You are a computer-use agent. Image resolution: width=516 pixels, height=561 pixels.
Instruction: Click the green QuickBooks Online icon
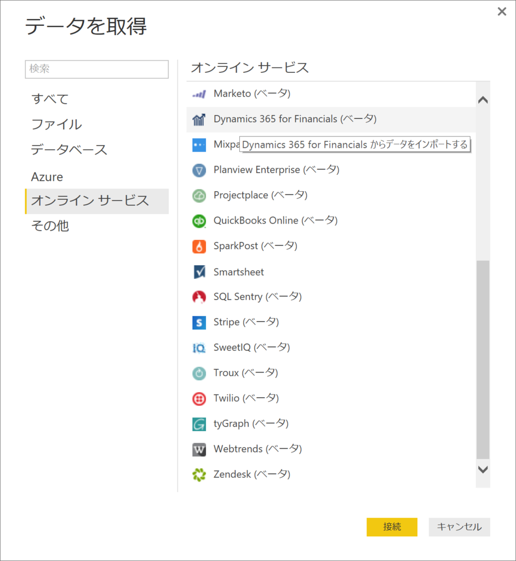pyautogui.click(x=199, y=221)
